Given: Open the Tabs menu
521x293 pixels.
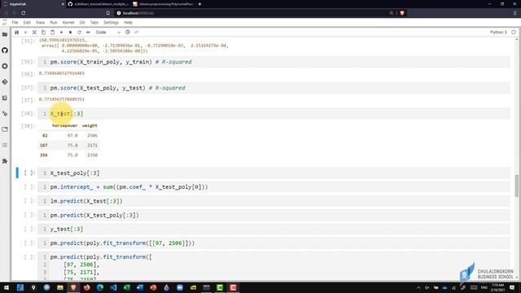Looking at the screenshot, I should click(x=94, y=23).
